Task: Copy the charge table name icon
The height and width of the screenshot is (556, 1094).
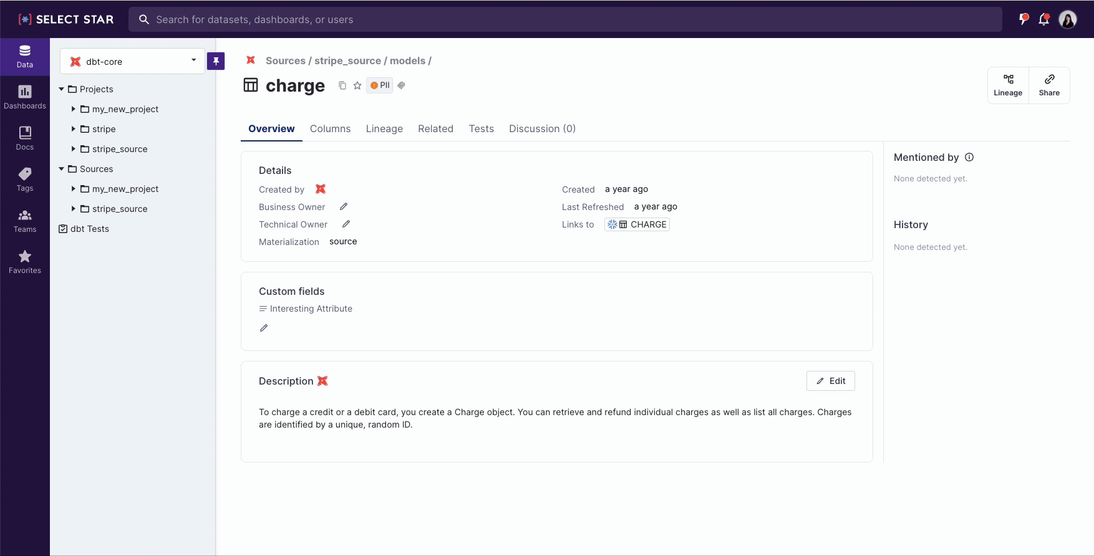Action: (x=342, y=85)
